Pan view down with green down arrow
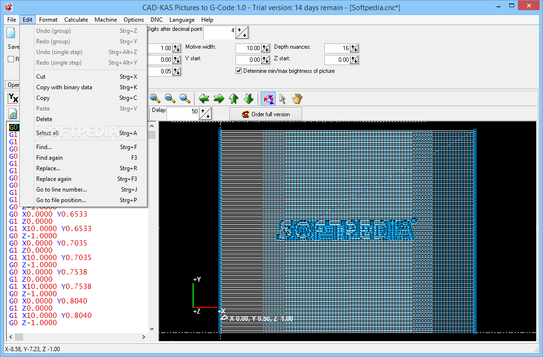This screenshot has height=357, width=543. [x=249, y=99]
